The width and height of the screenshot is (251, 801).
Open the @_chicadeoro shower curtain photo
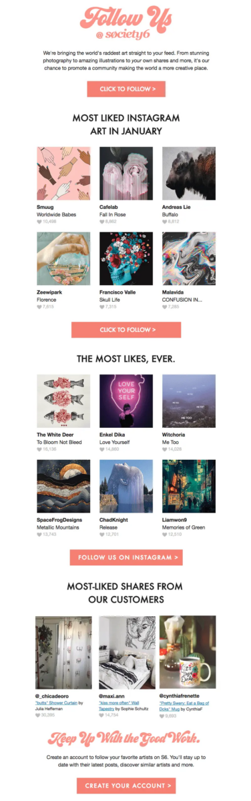pos(63,652)
